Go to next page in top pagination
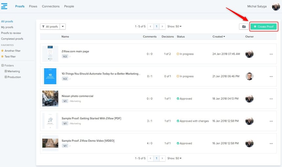 (x=162, y=27)
